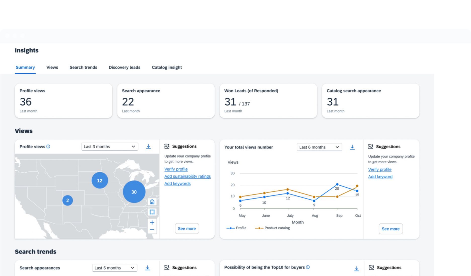471x276 pixels.
Task: Expand total views Last 6 months dropdown
Action: pos(319,147)
